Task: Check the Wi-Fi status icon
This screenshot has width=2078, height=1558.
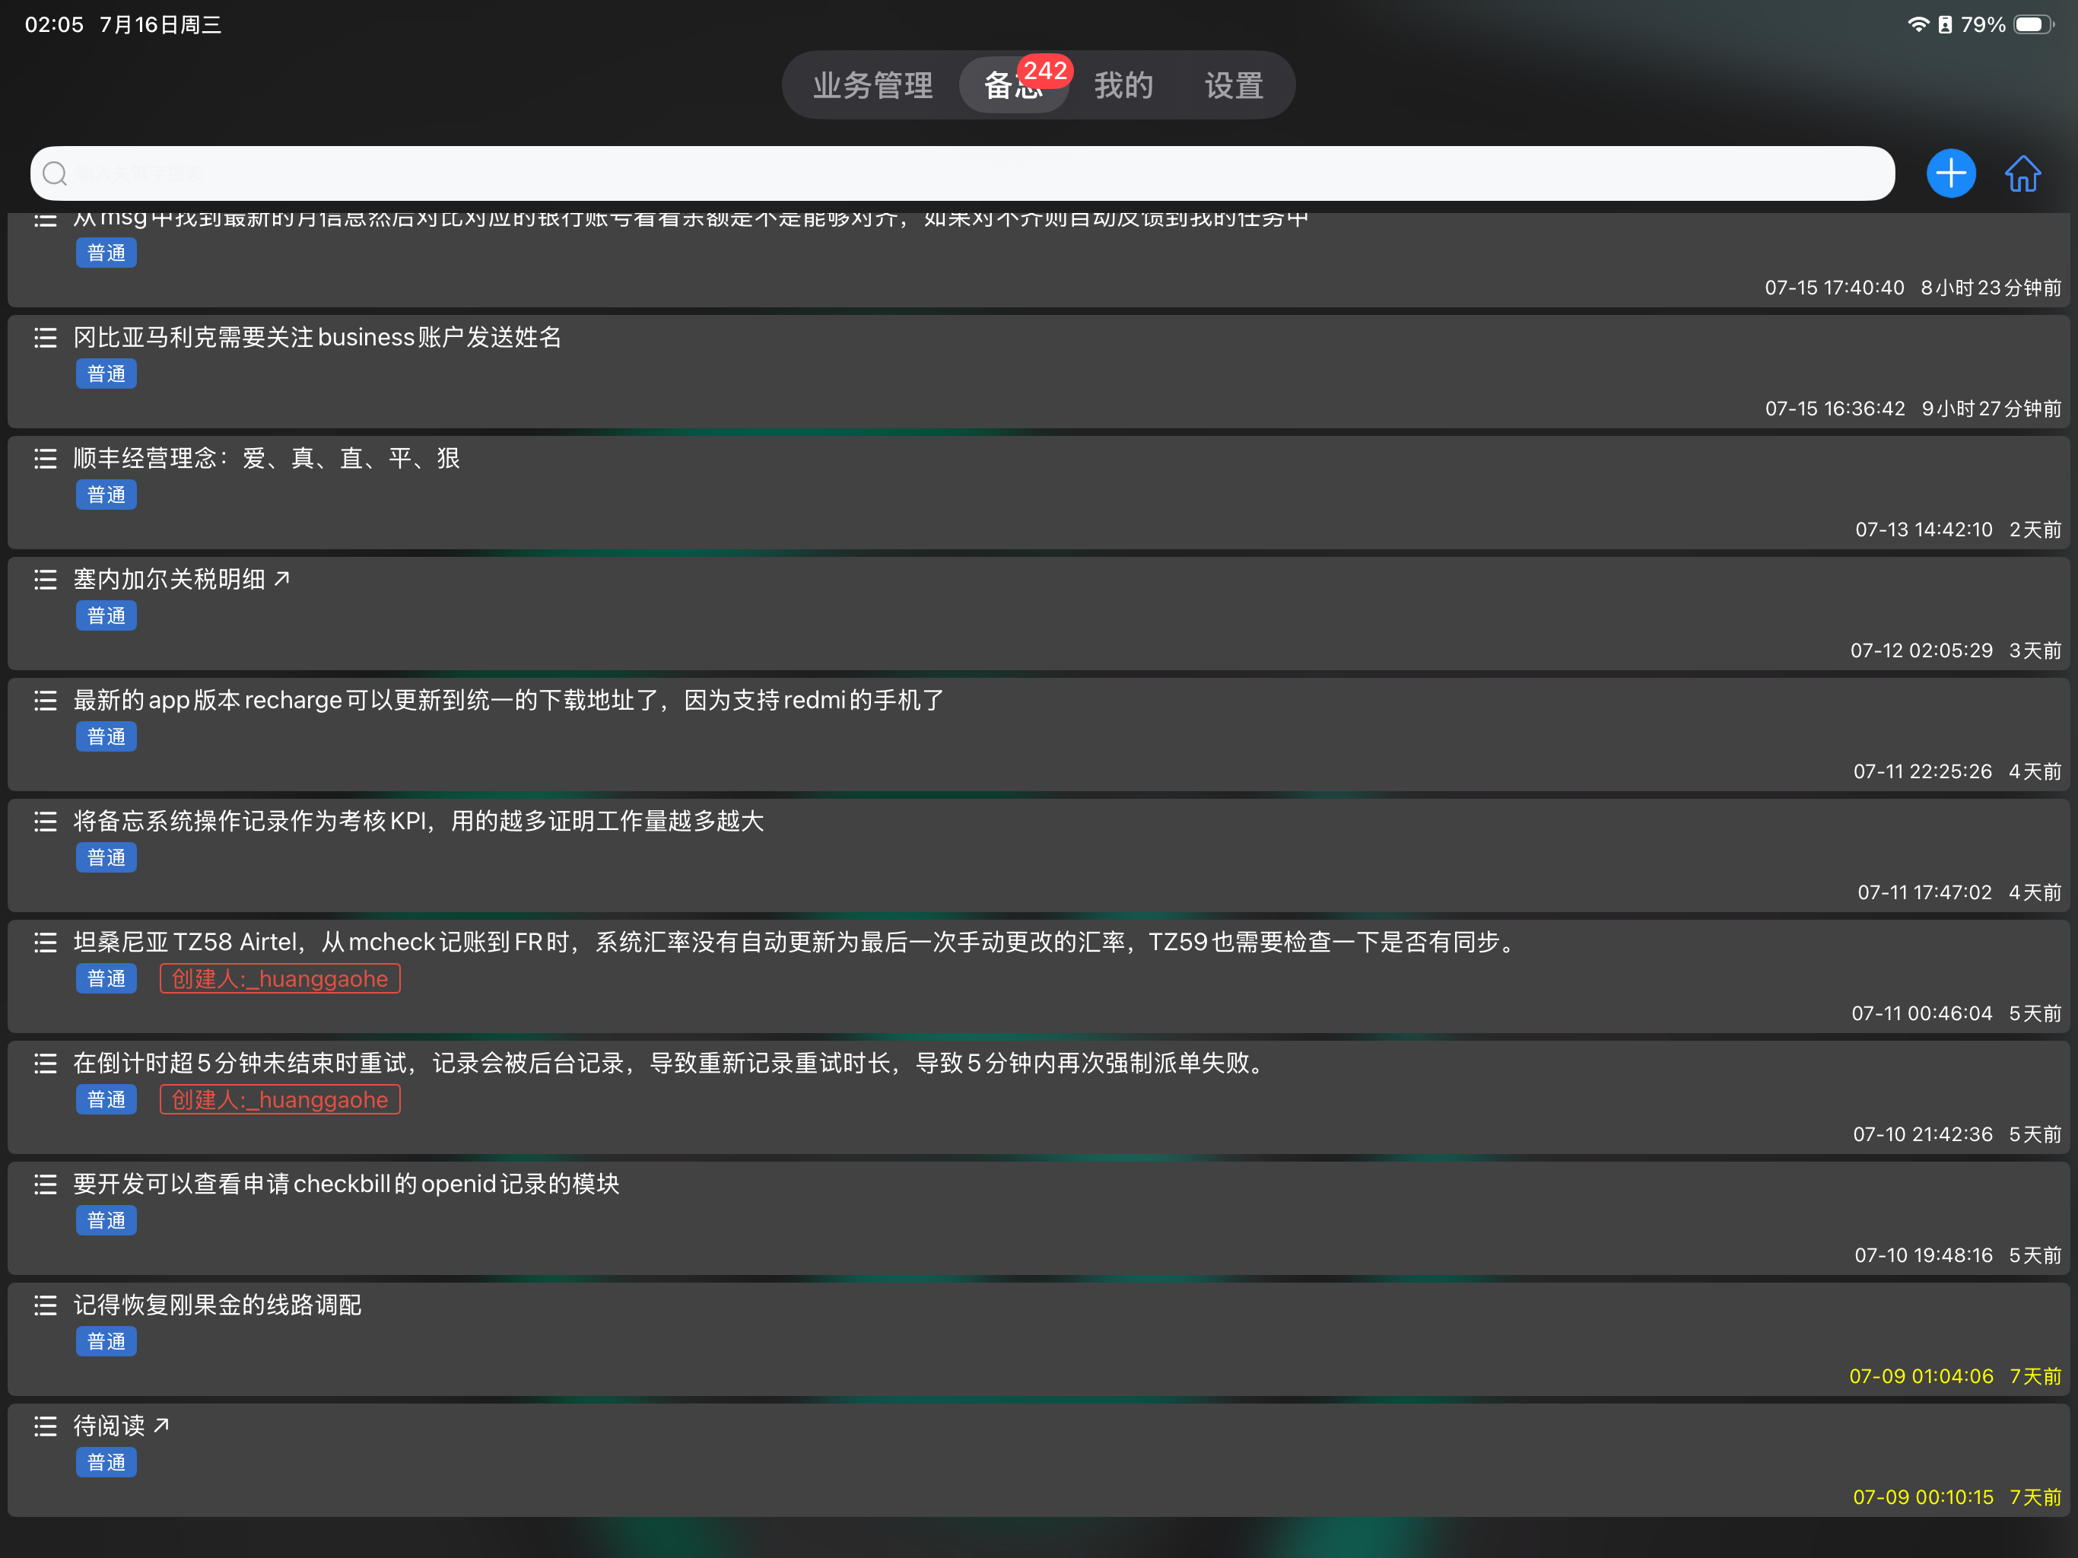Action: point(1918,24)
